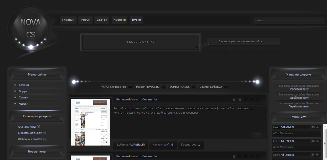Click Просмотров: 1 counter on first post
This screenshot has width=327, height=160.
(190, 145)
